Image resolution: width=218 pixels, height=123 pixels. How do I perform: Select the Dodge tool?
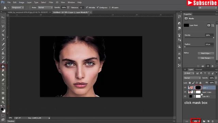(x=3, y=75)
